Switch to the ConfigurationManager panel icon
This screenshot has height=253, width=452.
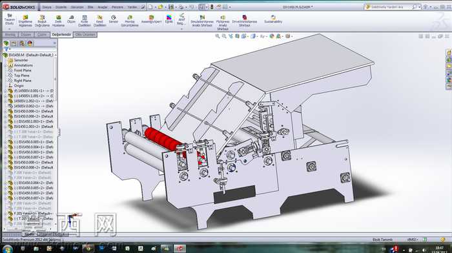pos(22,43)
